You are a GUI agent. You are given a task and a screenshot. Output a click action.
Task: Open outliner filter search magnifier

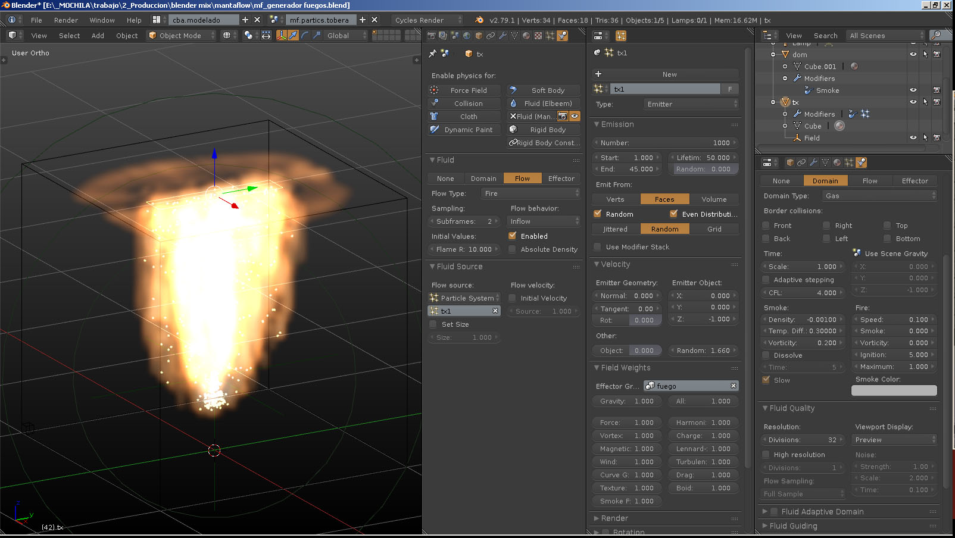pos(937,36)
